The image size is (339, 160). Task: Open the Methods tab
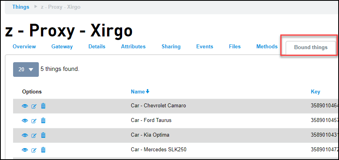coord(267,47)
